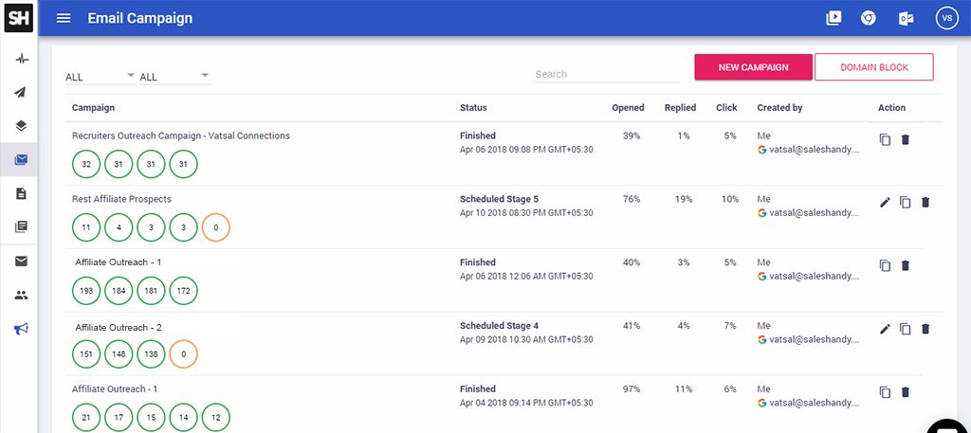Open the video tutorials icon in header

[834, 18]
